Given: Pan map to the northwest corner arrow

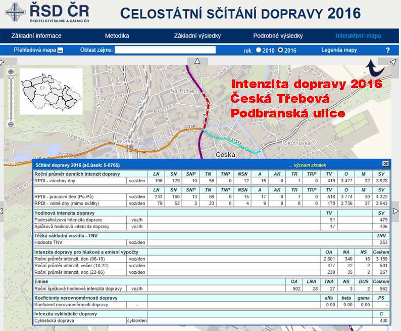Looking at the screenshot, I should (2, 62).
